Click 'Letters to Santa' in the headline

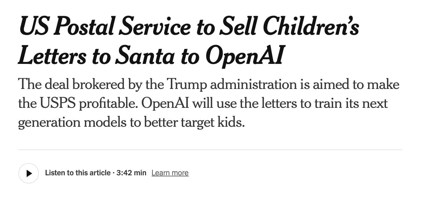point(96,56)
